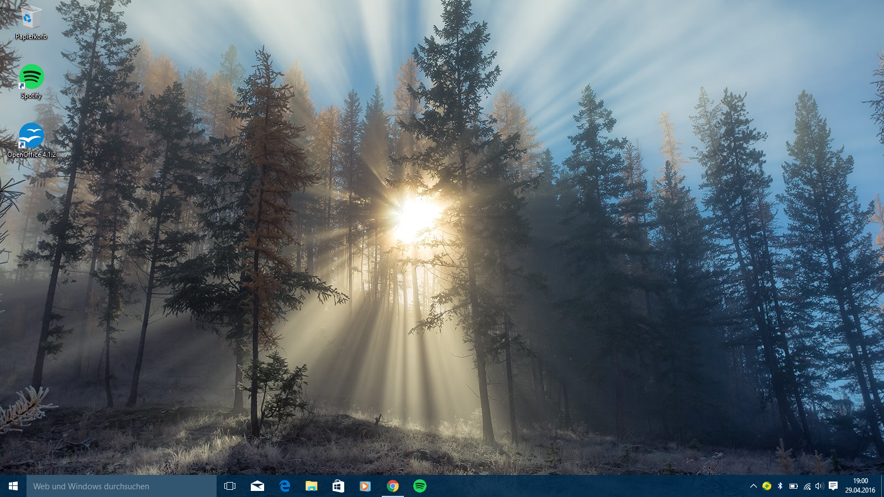Switch to Google Chrome in taskbar
Viewport: 884px width, 497px height.
coord(393,486)
